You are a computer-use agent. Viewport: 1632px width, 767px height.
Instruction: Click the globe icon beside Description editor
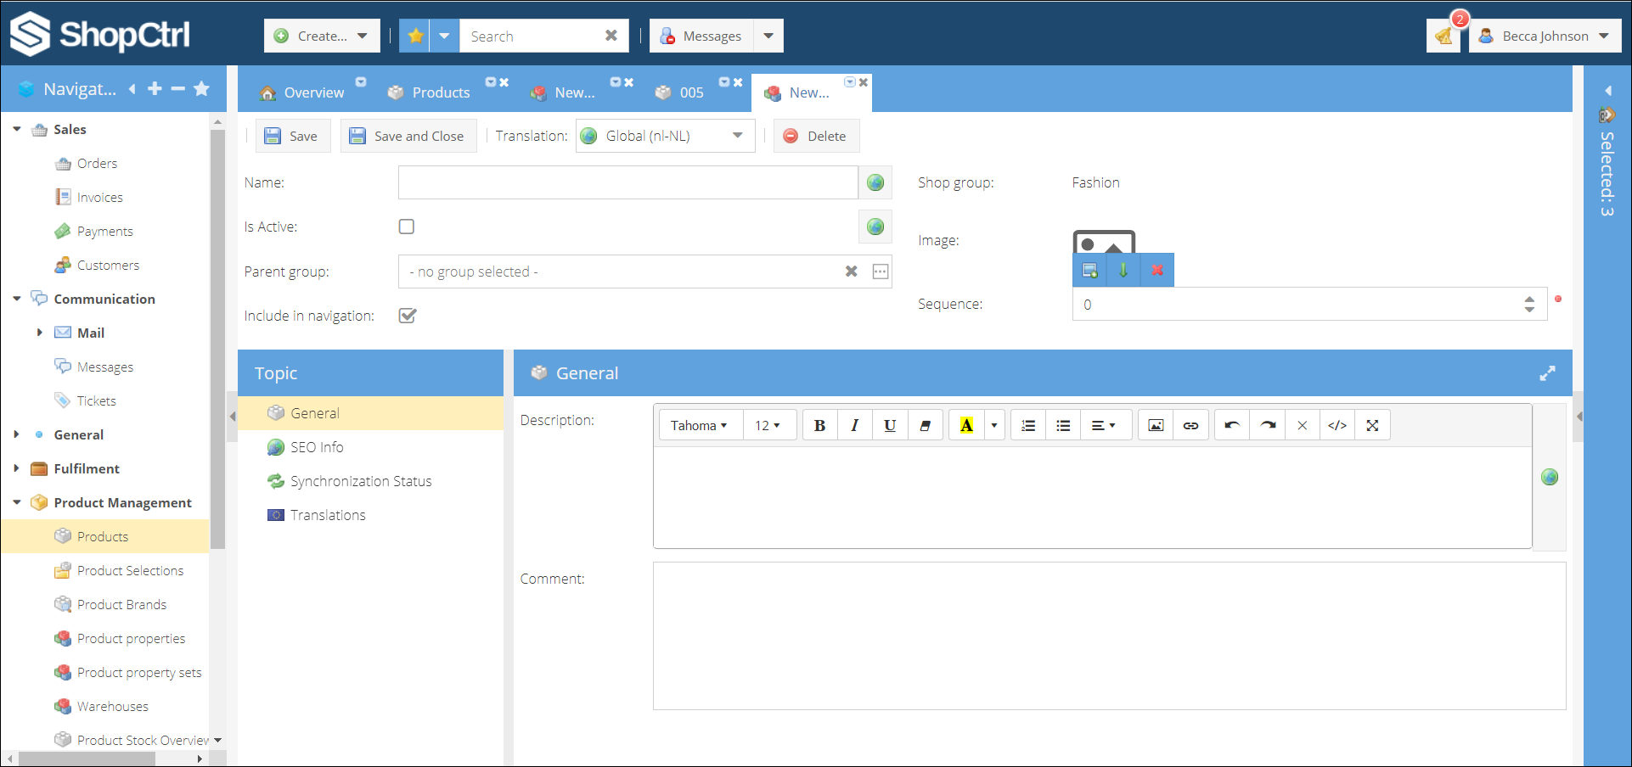point(1550,477)
